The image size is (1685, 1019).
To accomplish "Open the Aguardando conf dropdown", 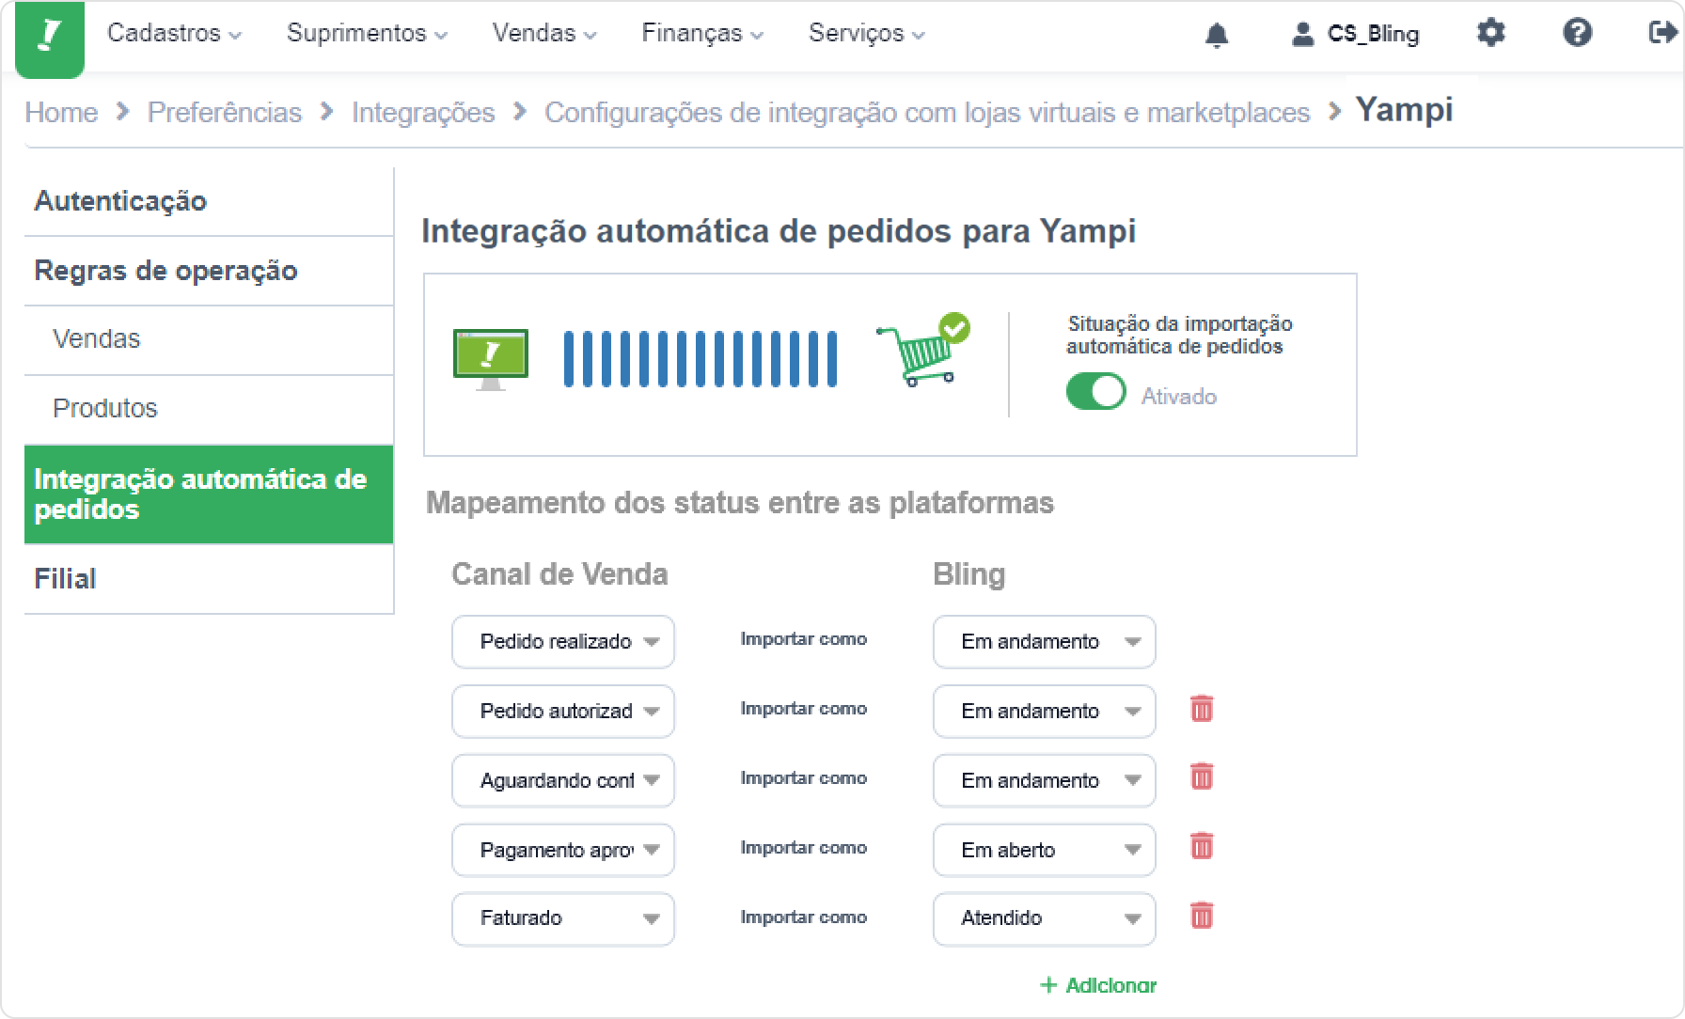I will 563,781.
